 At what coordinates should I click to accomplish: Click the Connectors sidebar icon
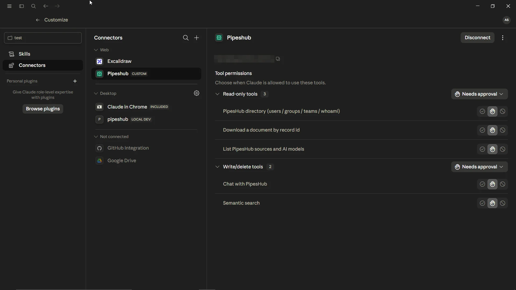11,66
